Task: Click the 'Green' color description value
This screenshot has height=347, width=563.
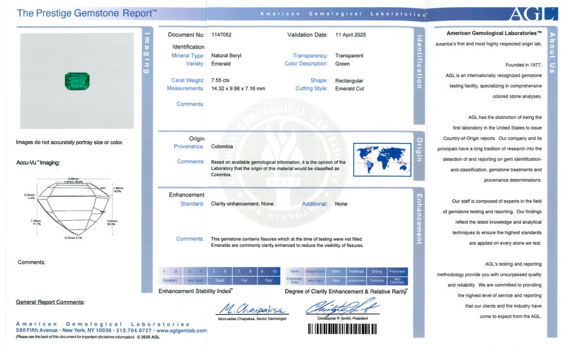Action: coord(343,64)
